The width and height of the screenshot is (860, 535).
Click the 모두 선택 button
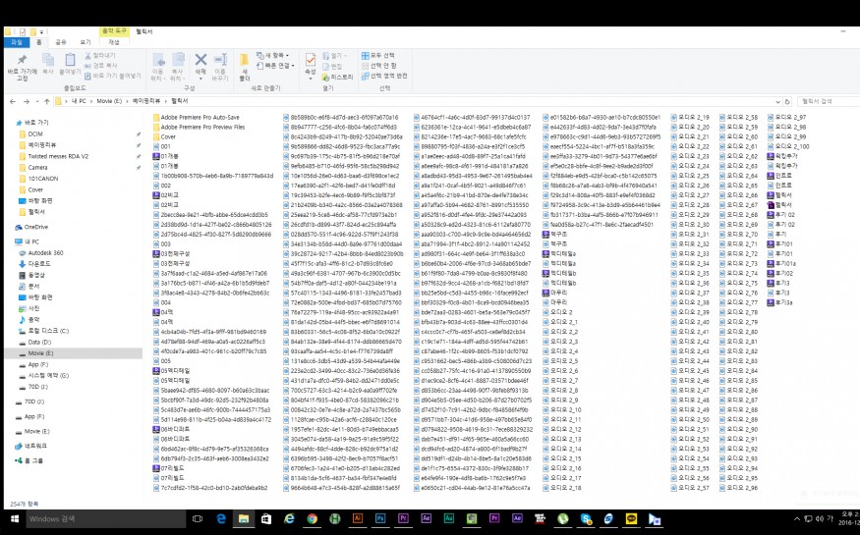(x=382, y=55)
